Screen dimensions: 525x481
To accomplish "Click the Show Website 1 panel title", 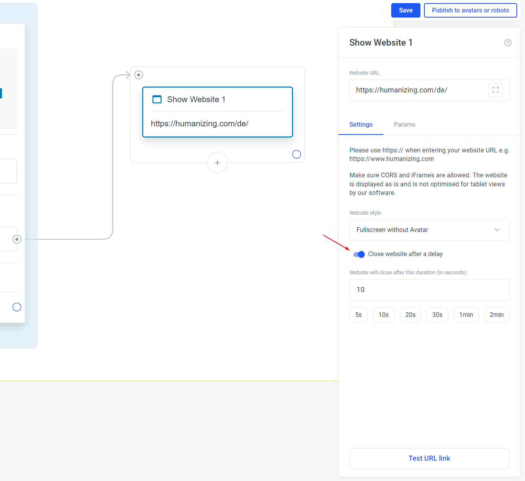I will point(381,43).
